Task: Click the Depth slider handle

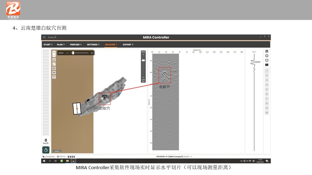Action: (x=143, y=60)
